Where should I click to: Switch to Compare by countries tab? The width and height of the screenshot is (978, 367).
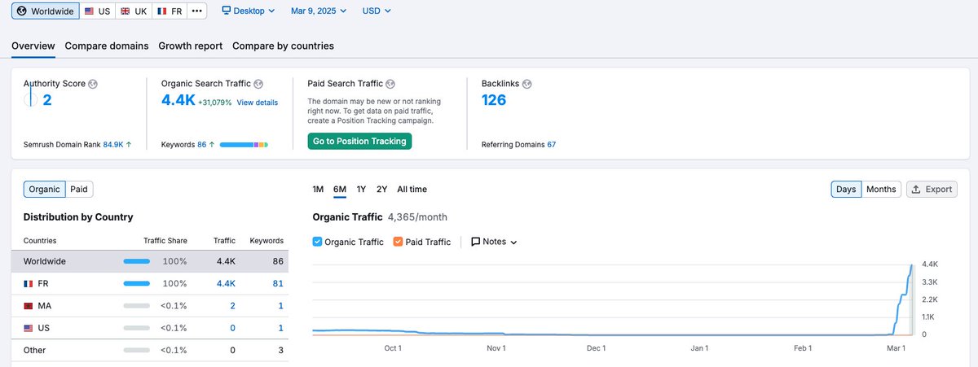(283, 46)
